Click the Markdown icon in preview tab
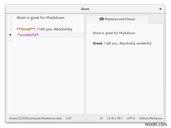Viewport: 171px width, 128px height. pyautogui.click(x=102, y=19)
